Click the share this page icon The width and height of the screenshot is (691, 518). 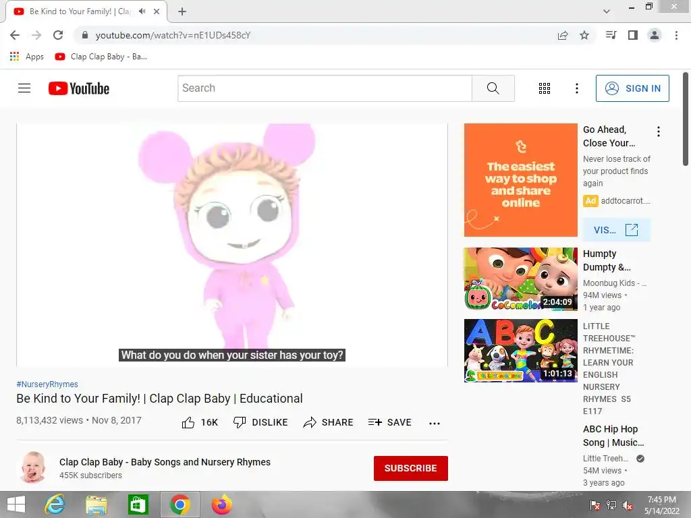coord(563,35)
